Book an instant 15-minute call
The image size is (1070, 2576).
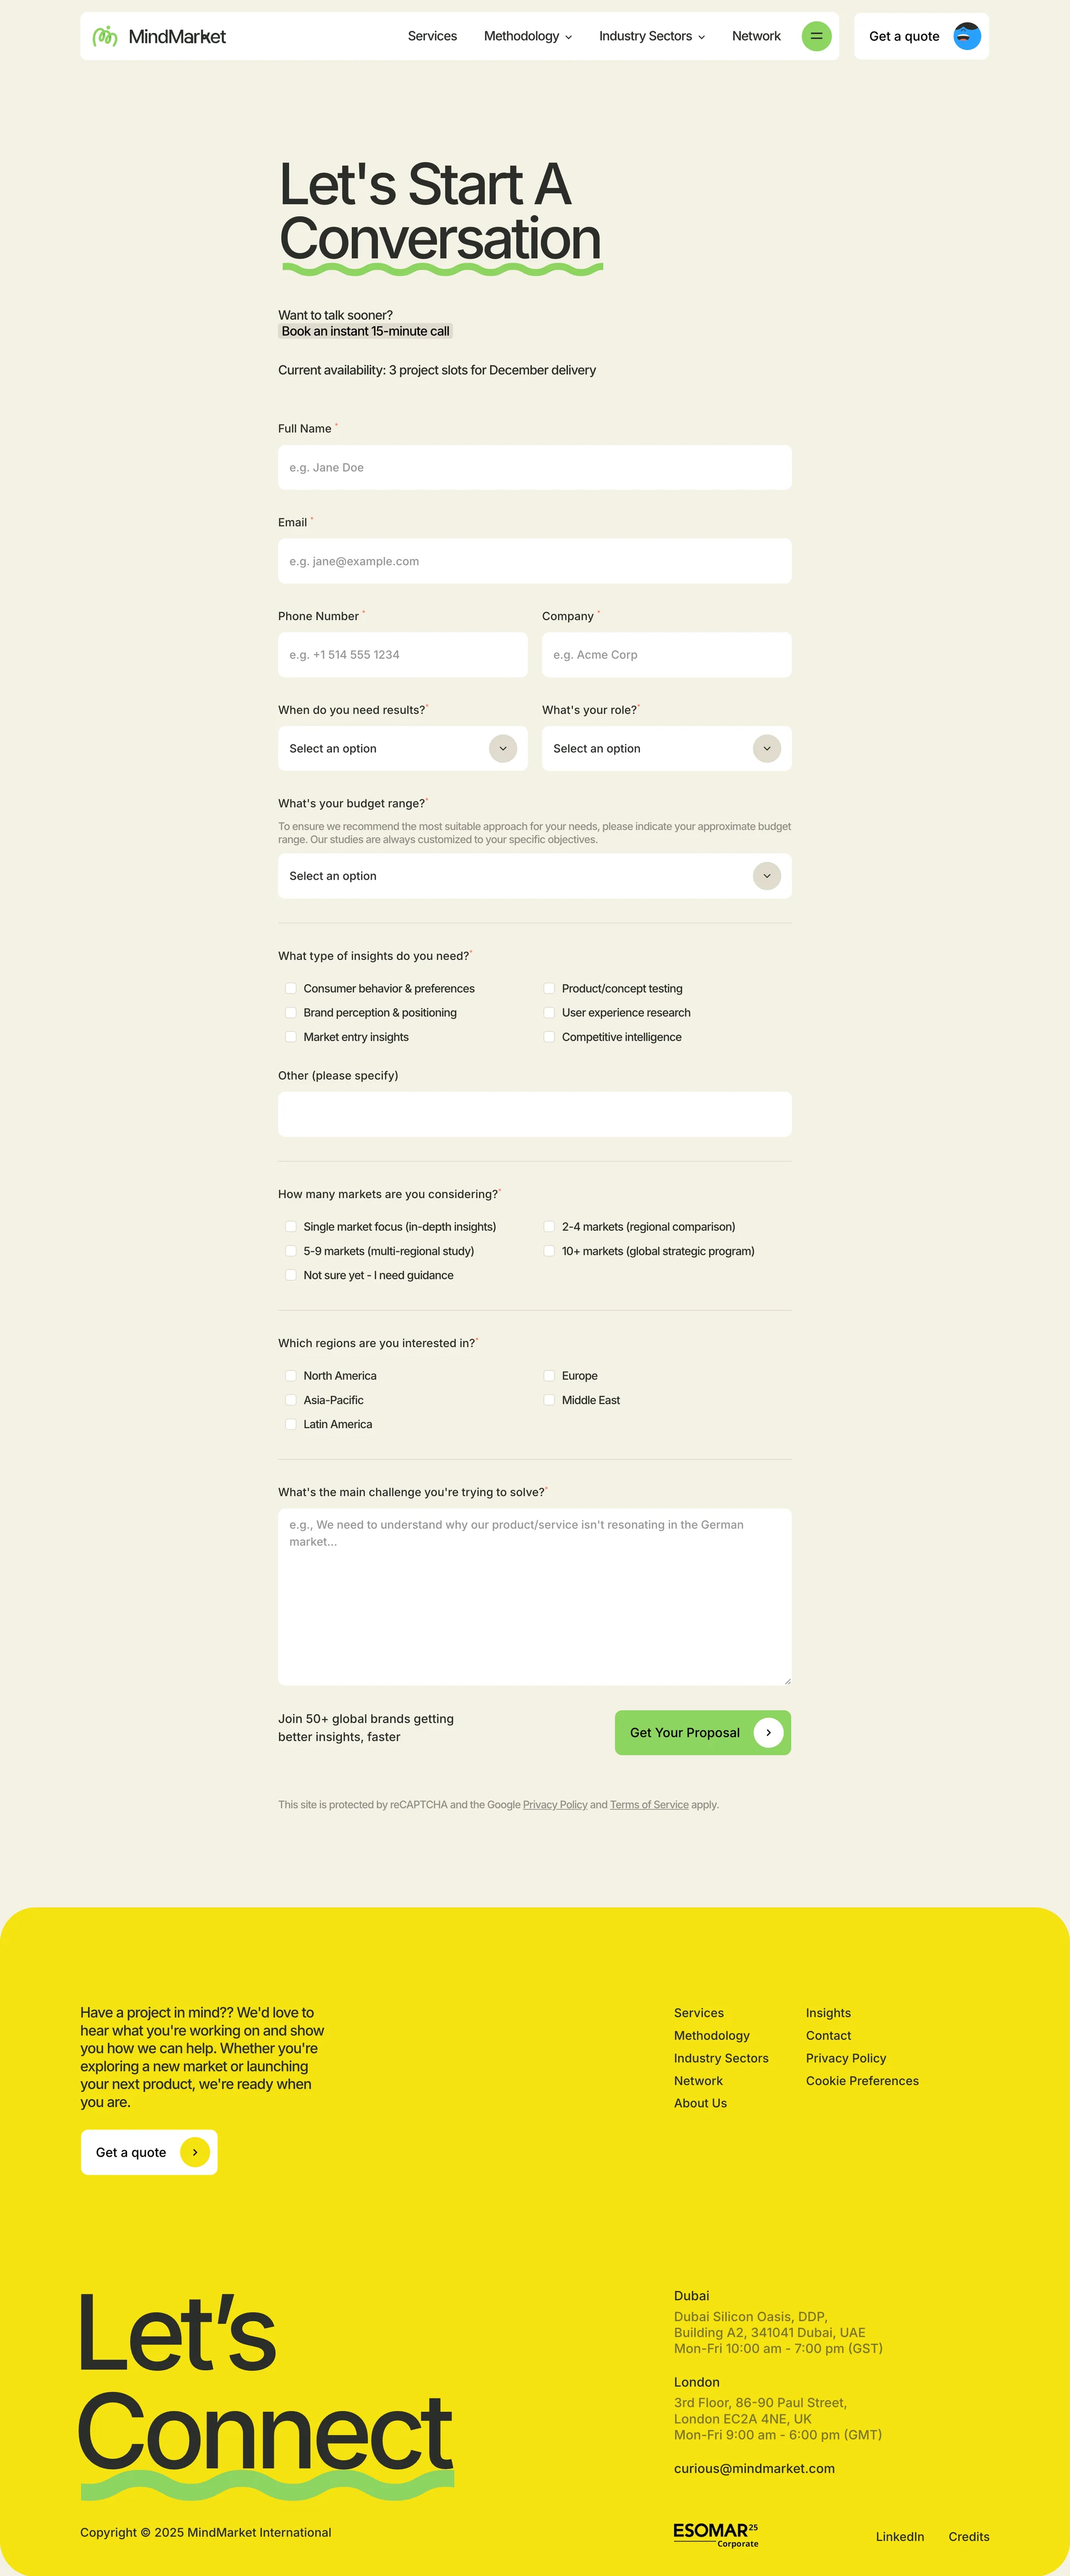coord(365,330)
